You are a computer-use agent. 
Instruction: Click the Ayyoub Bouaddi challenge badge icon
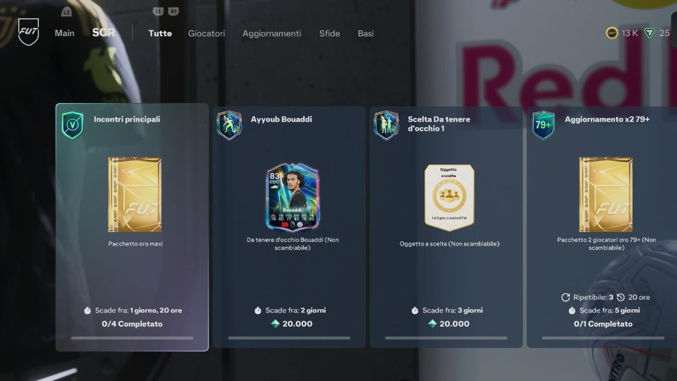click(x=229, y=126)
